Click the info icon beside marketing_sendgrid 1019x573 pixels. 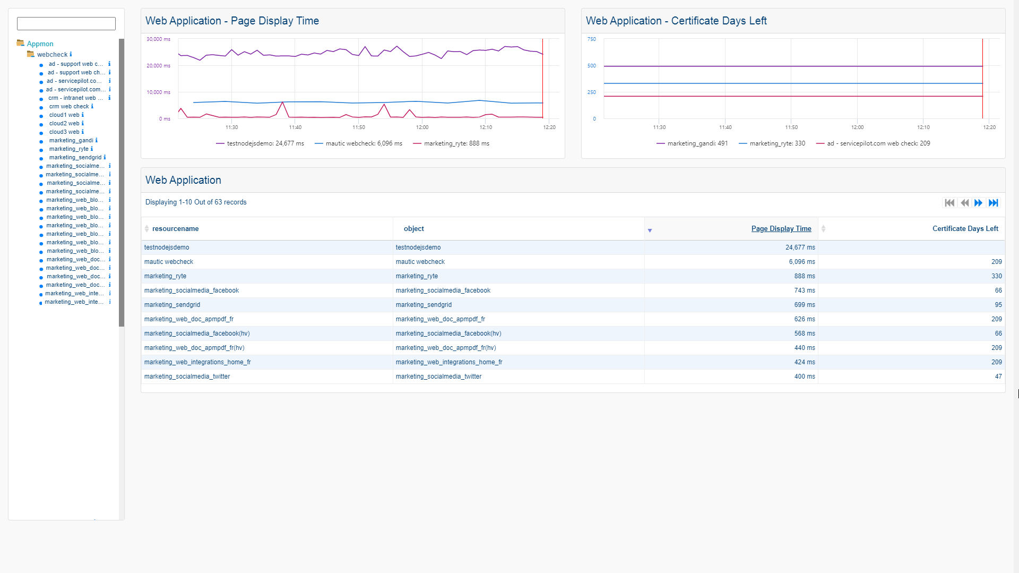105,157
